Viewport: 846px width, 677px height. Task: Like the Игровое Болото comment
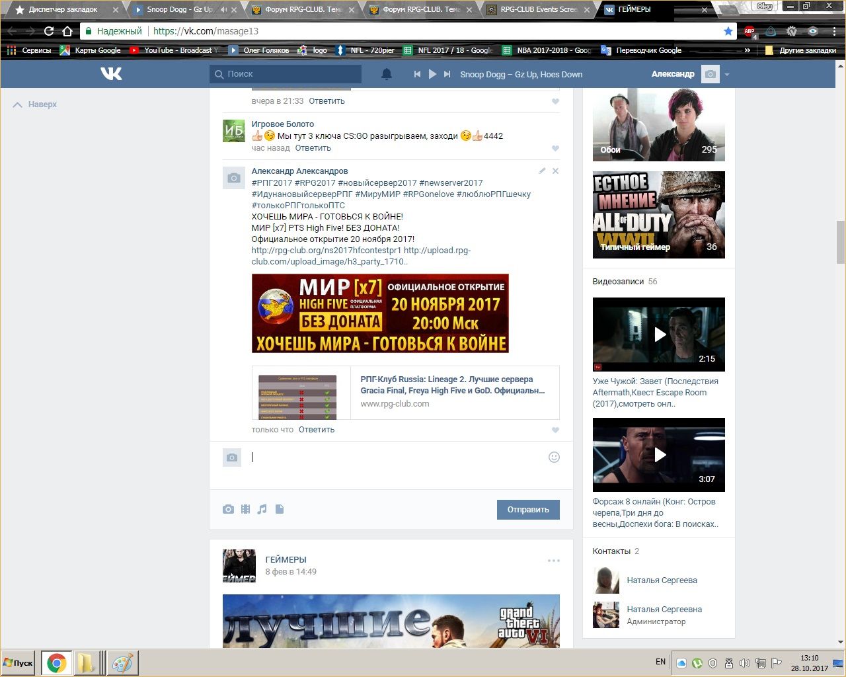click(555, 149)
